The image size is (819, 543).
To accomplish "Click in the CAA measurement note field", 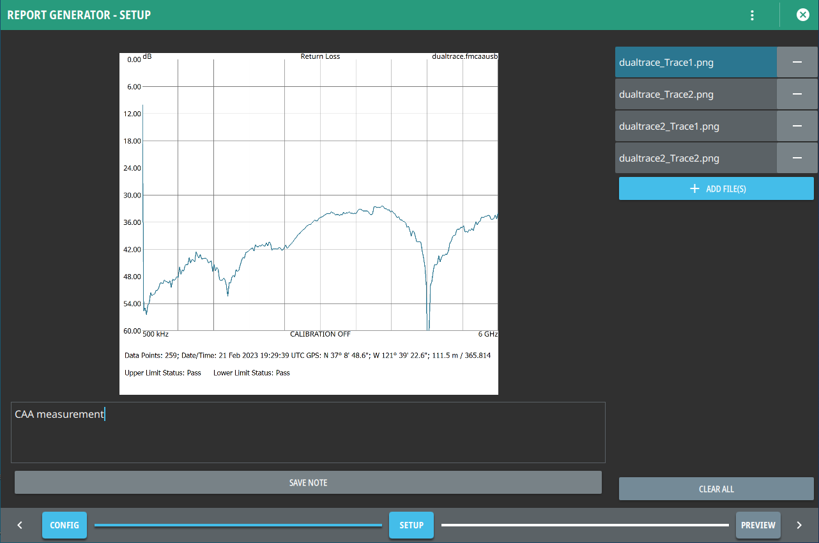I will [x=308, y=432].
